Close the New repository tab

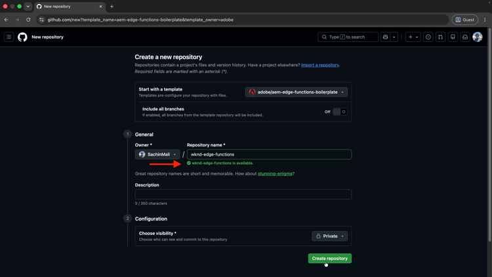[101, 7]
